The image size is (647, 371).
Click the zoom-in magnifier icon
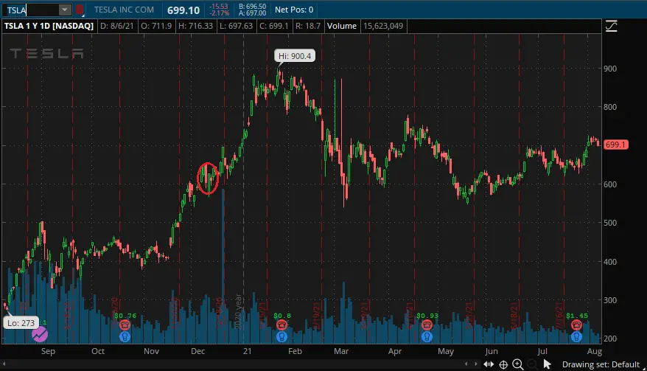(x=518, y=364)
